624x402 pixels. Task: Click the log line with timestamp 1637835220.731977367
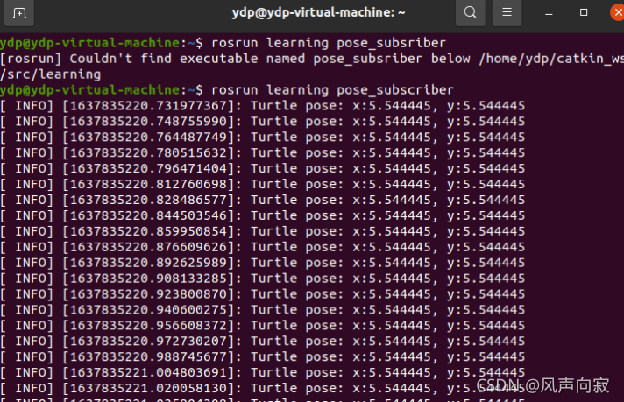[x=263, y=106]
